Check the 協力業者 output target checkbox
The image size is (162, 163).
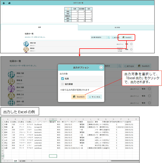click(x=63, y=84)
